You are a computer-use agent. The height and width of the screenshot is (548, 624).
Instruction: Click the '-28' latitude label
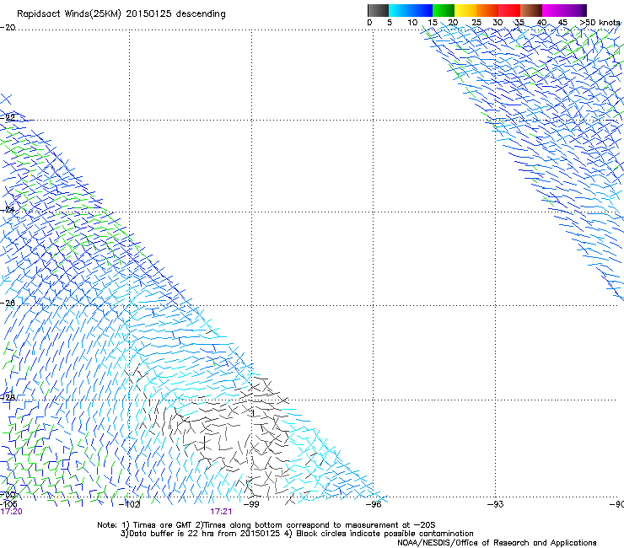point(8,397)
